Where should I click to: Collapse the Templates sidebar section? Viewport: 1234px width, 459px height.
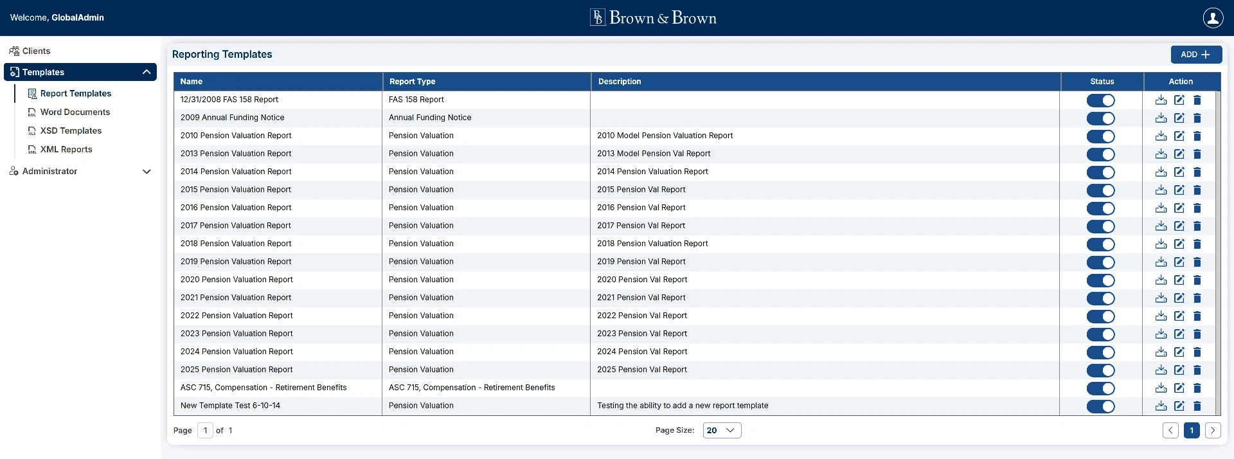click(147, 72)
